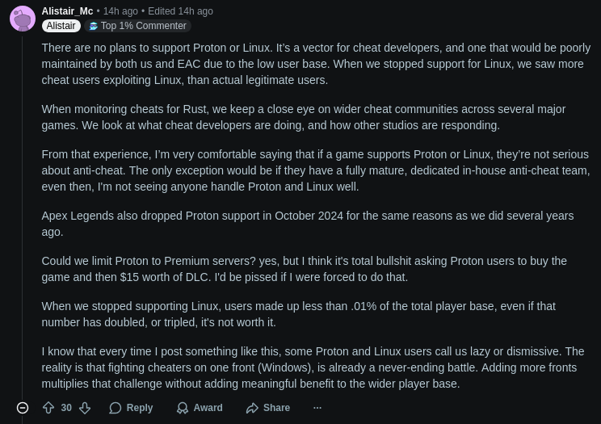601x424 pixels.
Task: Collapse the comment with the minus circle
Action: pyautogui.click(x=23, y=408)
